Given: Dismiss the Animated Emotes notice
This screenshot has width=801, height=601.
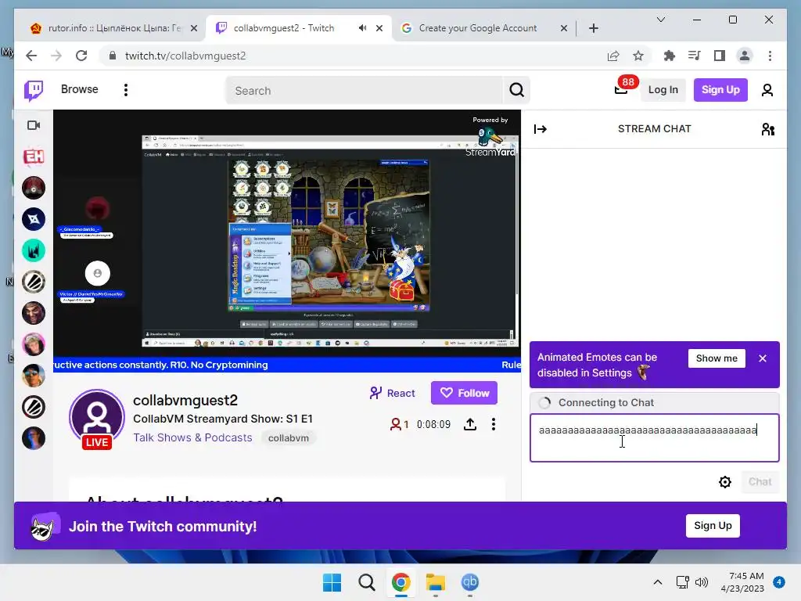Looking at the screenshot, I should [763, 358].
